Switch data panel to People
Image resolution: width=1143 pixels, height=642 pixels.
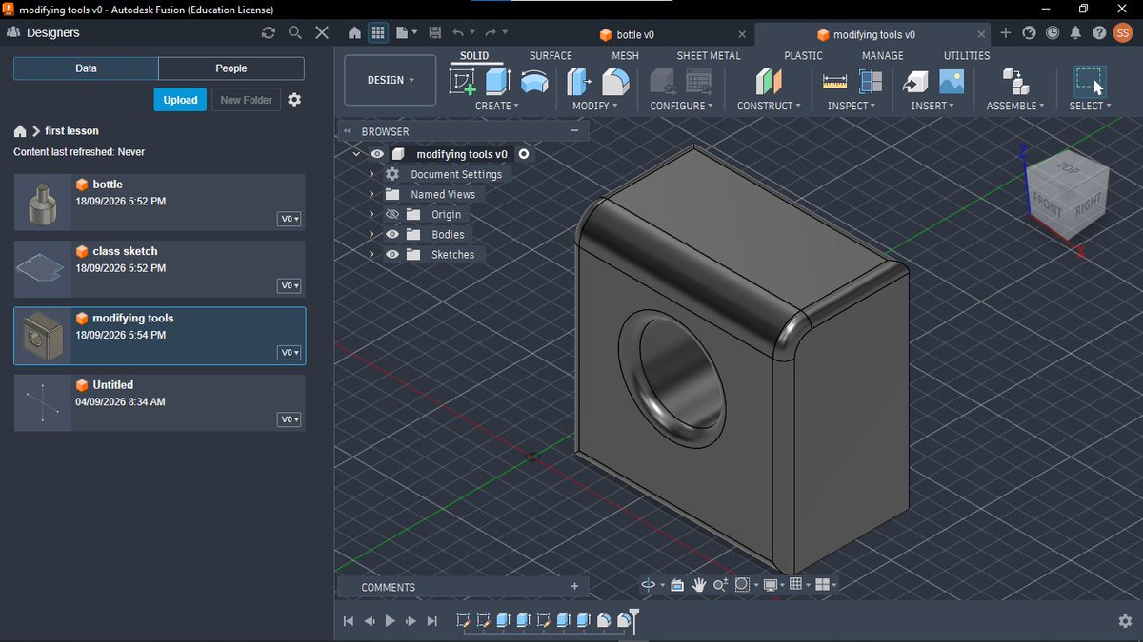pyautogui.click(x=231, y=68)
